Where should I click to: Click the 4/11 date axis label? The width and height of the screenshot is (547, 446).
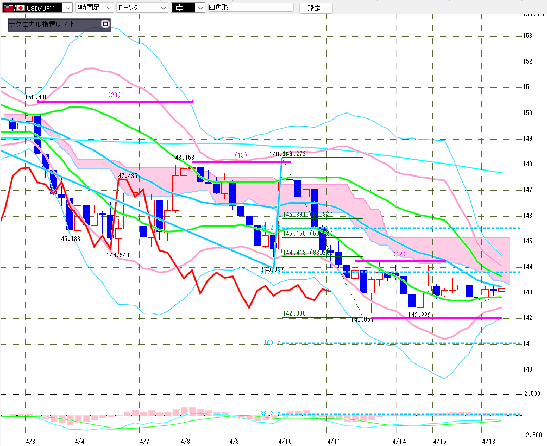[334, 442]
